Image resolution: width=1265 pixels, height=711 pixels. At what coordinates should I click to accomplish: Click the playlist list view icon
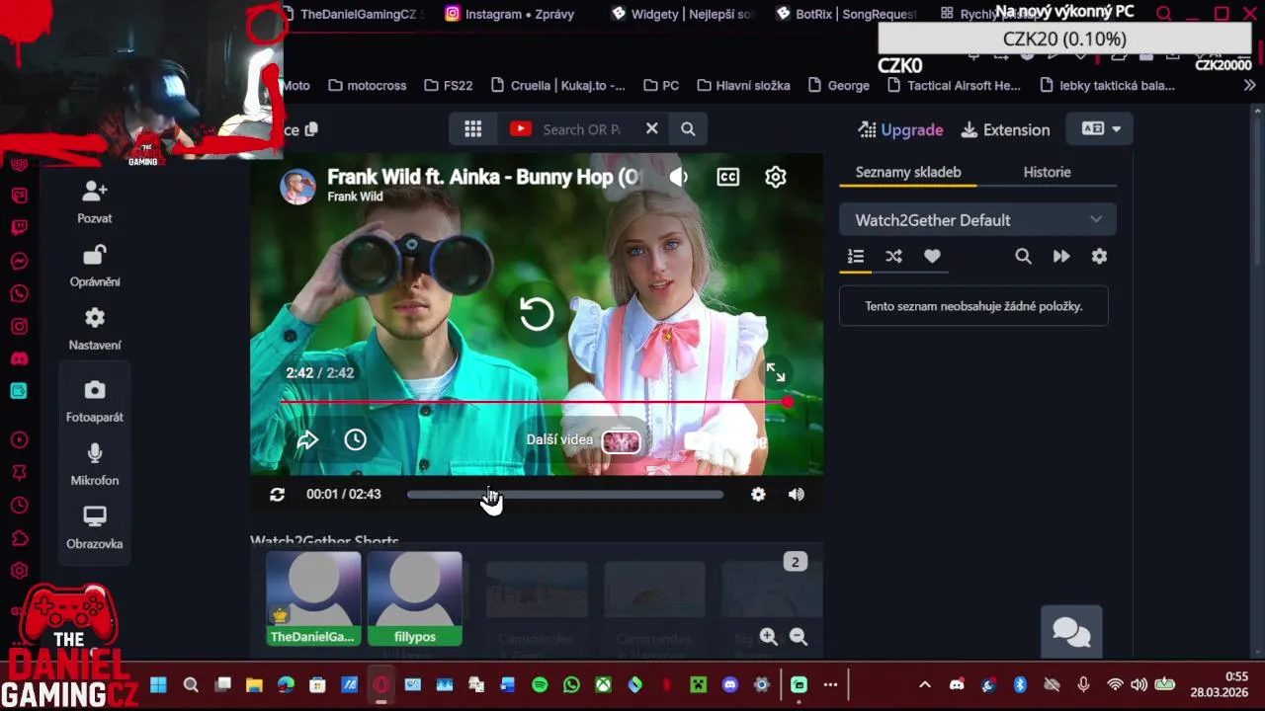(856, 257)
